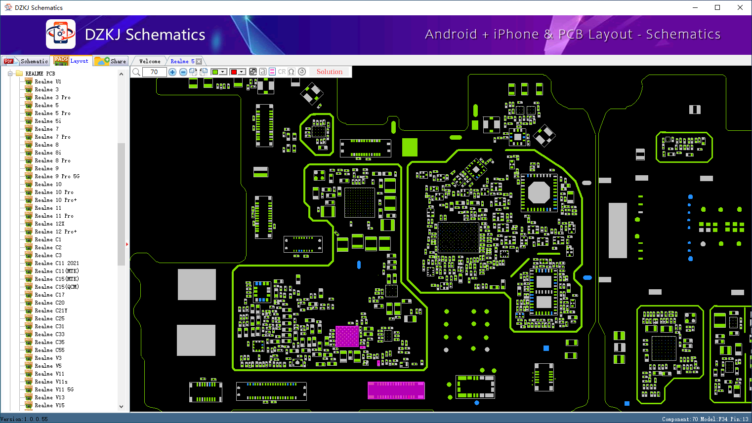Maximize the DZKJ Schematics window
Screen dimensions: 752x423
point(717,7)
